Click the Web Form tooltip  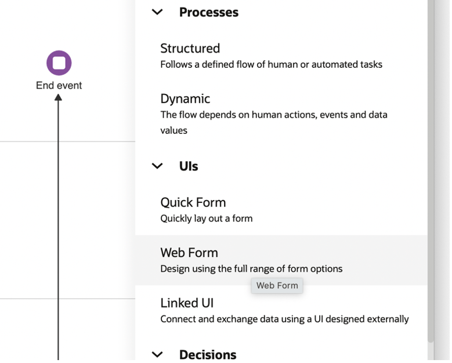[x=277, y=285]
